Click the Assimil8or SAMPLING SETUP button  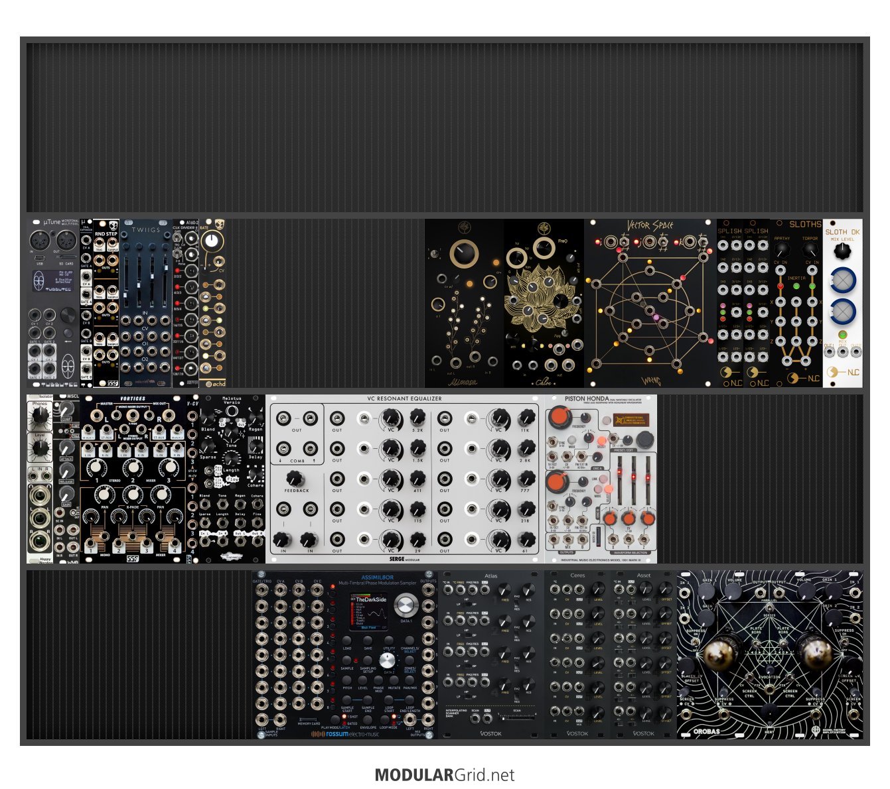(368, 660)
